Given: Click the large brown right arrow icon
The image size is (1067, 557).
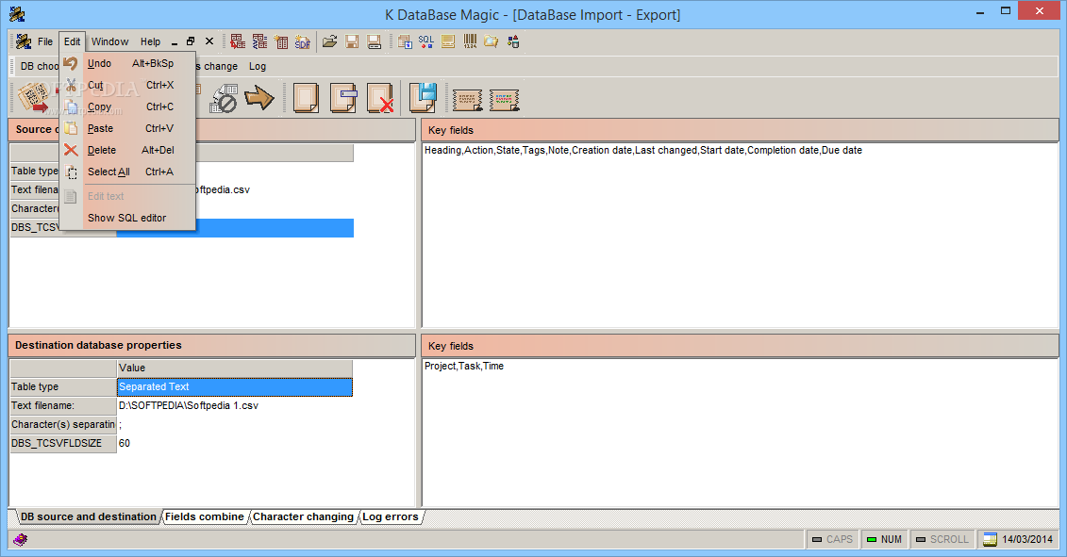Looking at the screenshot, I should (259, 98).
